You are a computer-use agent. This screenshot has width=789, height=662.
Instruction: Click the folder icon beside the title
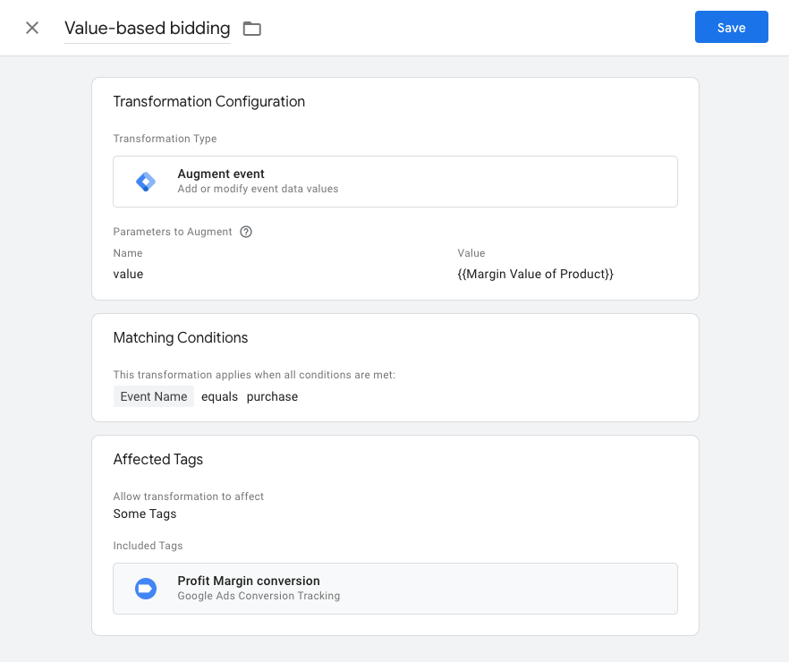pyautogui.click(x=252, y=29)
